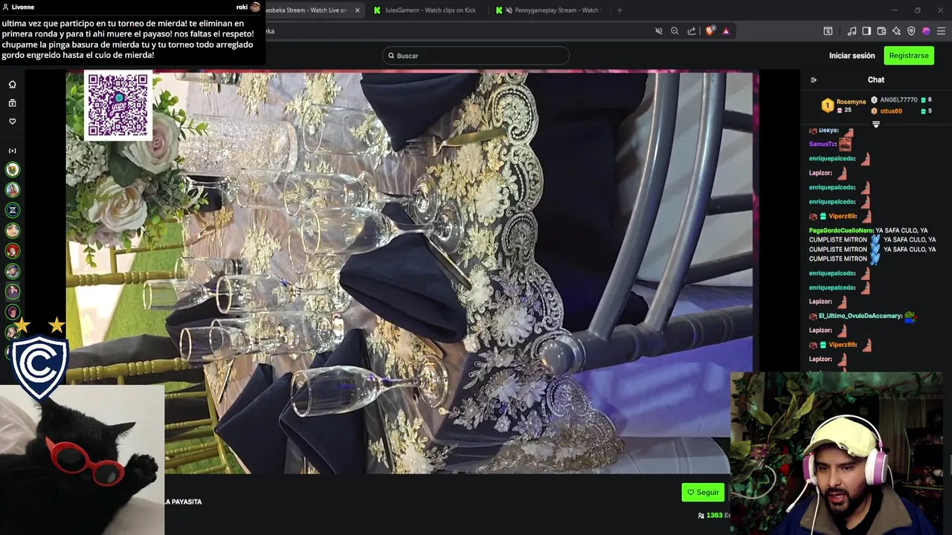The height and width of the screenshot is (535, 952).
Task: Click the roki avatar on donation alert
Action: [x=255, y=7]
